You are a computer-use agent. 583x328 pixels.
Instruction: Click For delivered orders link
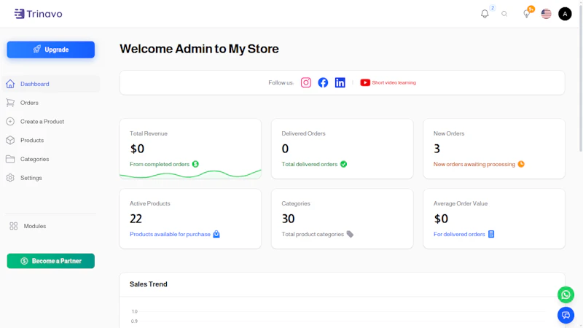tap(459, 234)
